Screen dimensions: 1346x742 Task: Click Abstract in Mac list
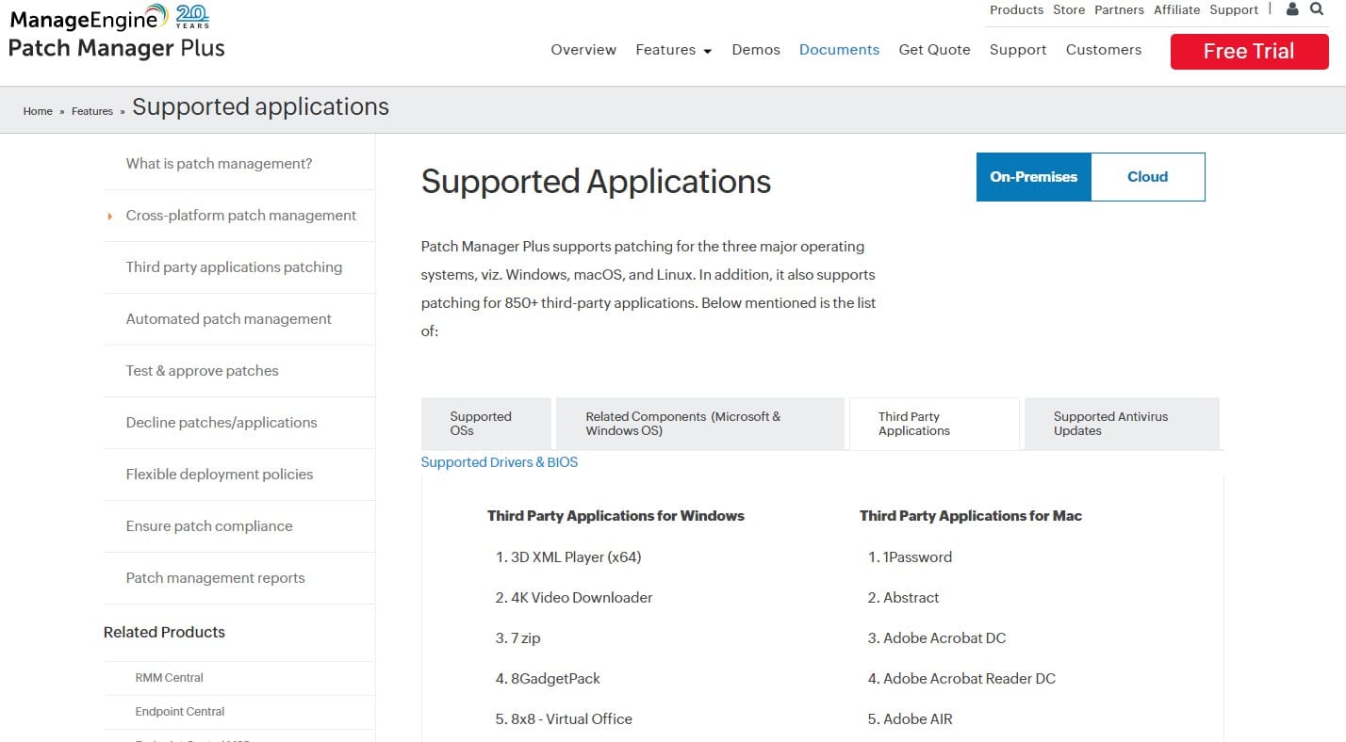tap(911, 598)
